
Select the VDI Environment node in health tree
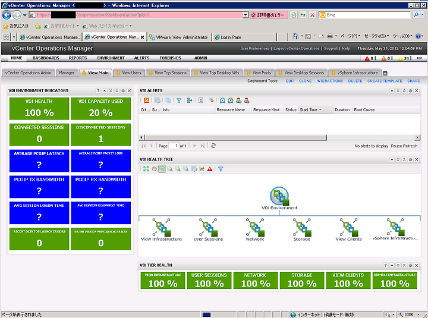279,199
